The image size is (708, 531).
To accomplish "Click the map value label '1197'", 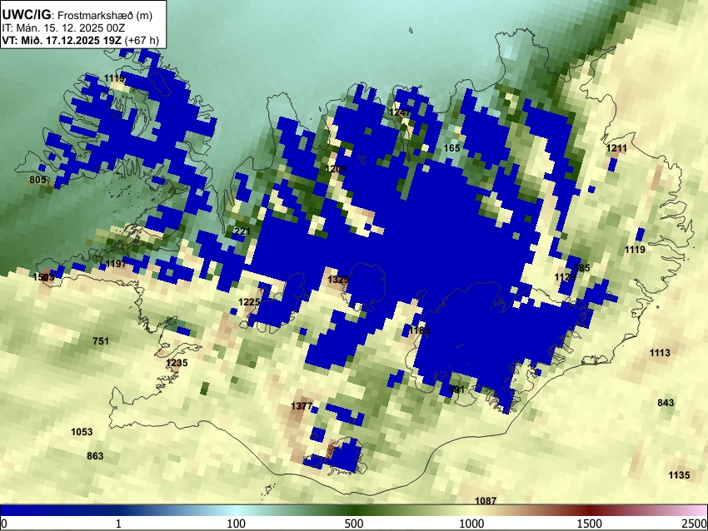I will click(x=116, y=264).
